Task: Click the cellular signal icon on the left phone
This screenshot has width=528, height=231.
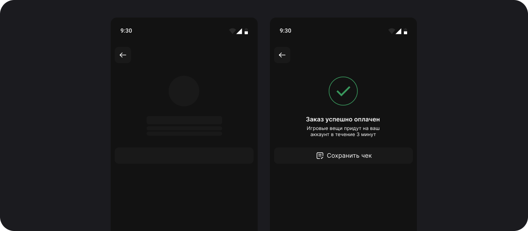Action: click(239, 31)
